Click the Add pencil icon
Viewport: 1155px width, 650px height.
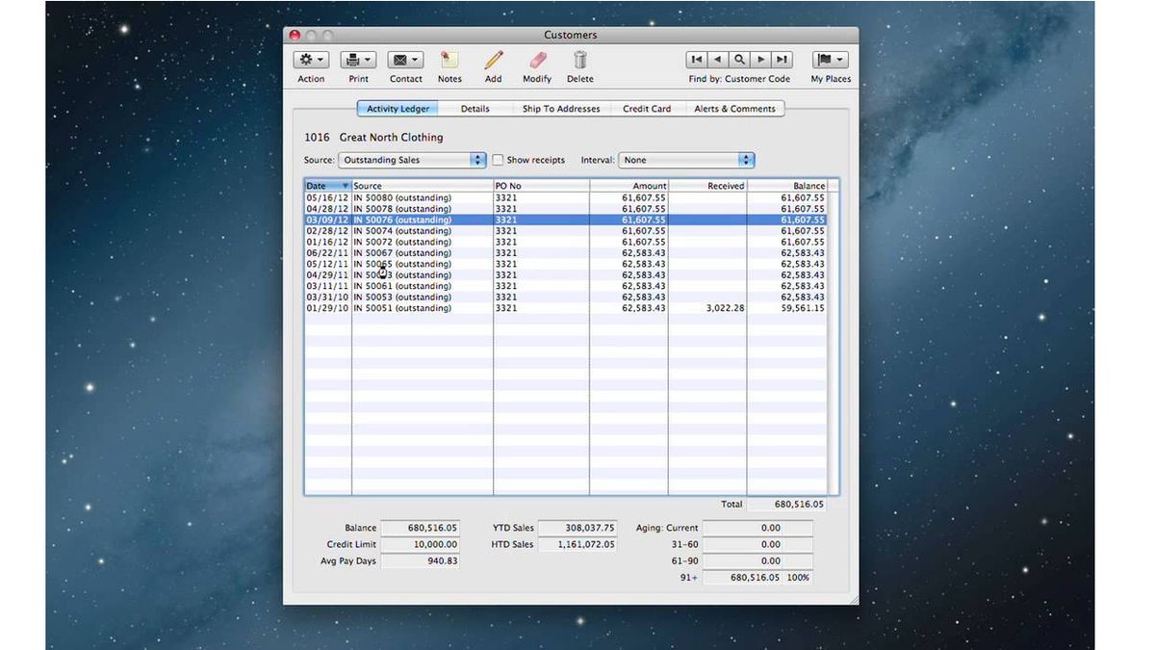click(493, 60)
